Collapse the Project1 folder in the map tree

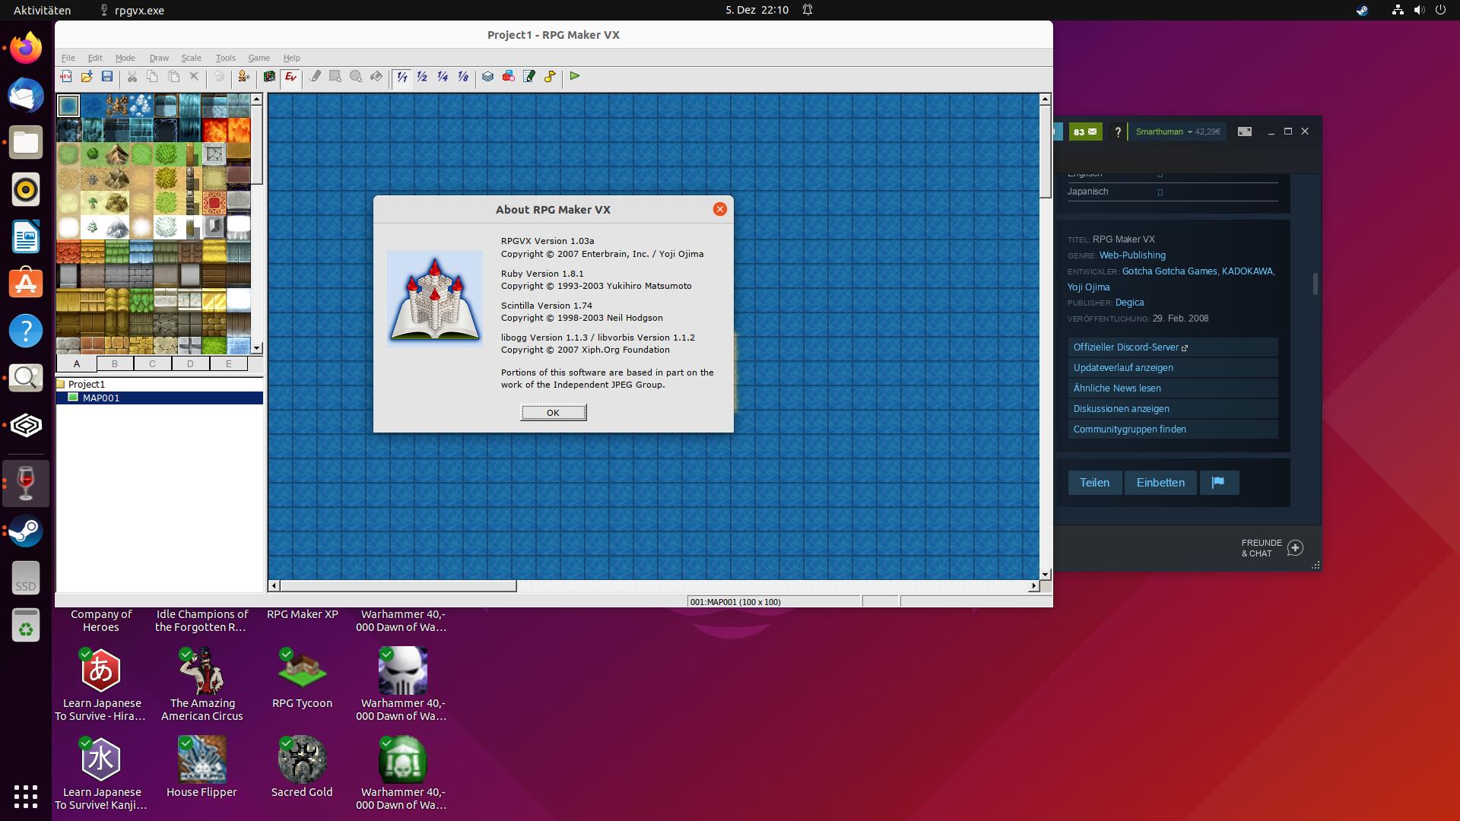coord(60,384)
